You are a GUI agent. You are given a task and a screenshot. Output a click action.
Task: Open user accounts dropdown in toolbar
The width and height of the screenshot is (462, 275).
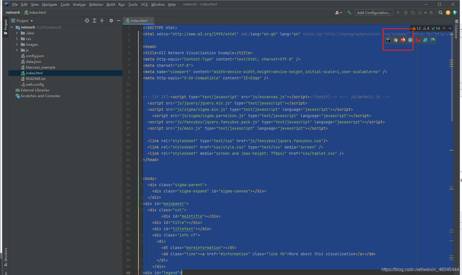338,13
